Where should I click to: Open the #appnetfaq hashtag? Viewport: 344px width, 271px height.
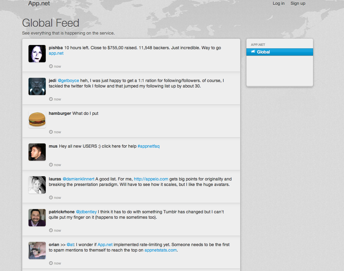pyautogui.click(x=149, y=146)
